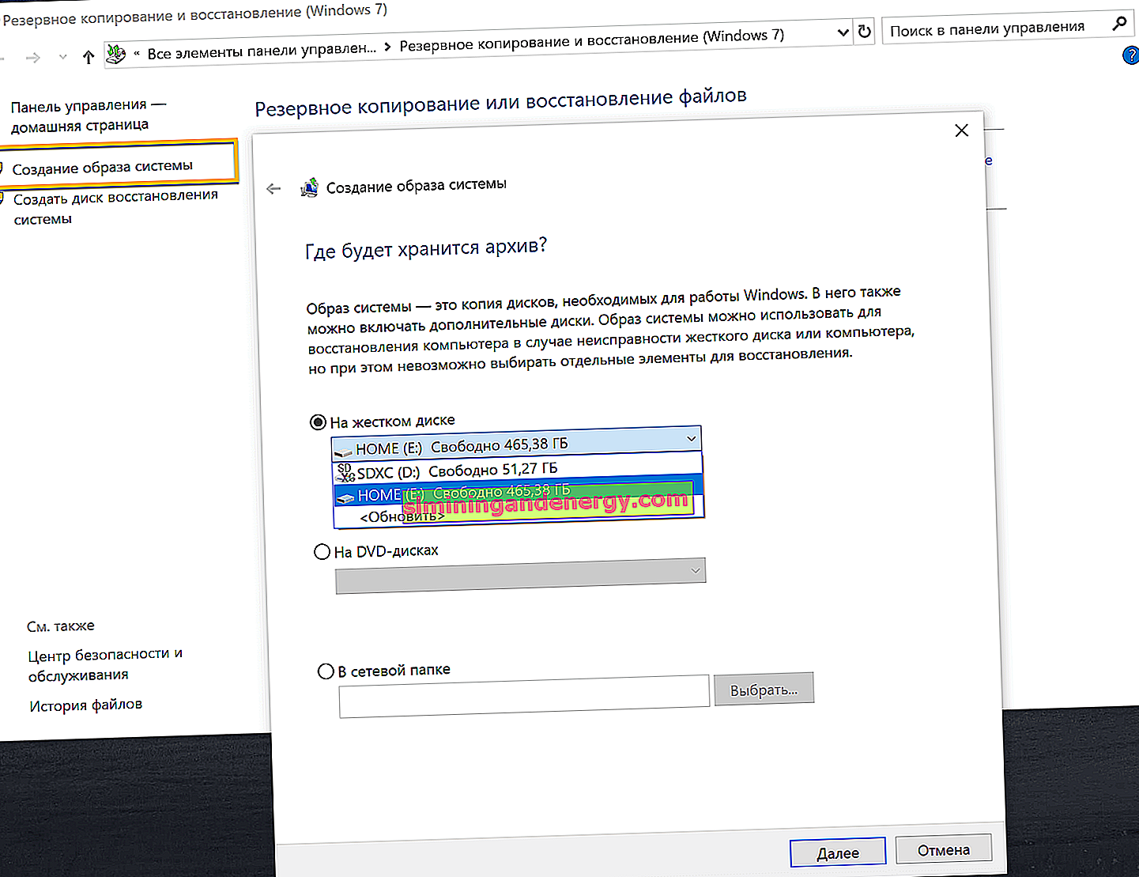1139x877 pixels.
Task: Expand the address bar history dropdown
Action: [843, 32]
